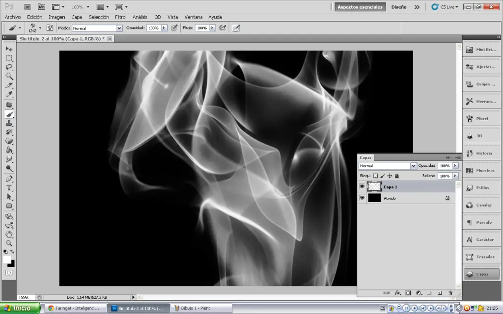
Task: Open options bar Opacidad slider arrow
Action: (164, 28)
